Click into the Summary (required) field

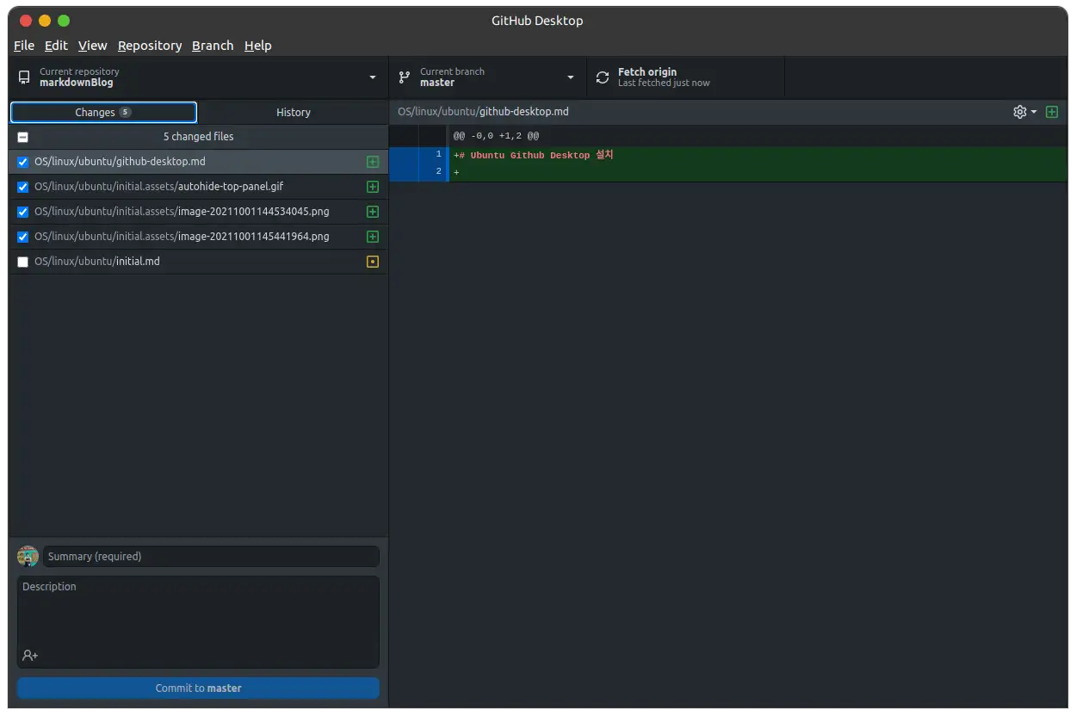211,556
